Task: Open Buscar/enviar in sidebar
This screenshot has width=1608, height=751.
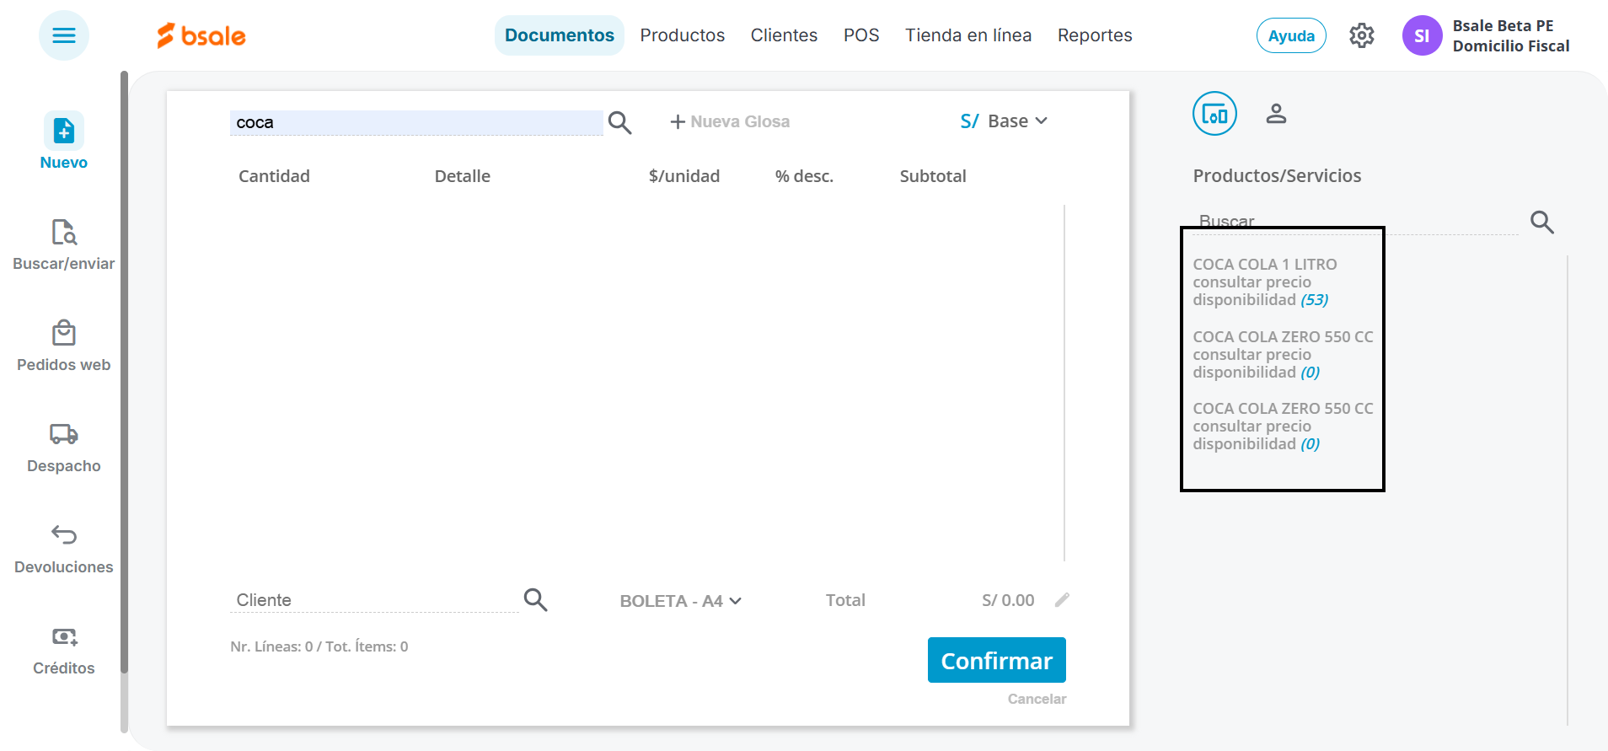Action: pos(64,244)
